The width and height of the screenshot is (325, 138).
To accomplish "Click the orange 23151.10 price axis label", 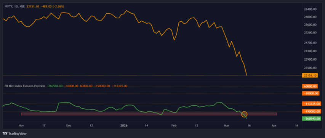I will [310, 75].
